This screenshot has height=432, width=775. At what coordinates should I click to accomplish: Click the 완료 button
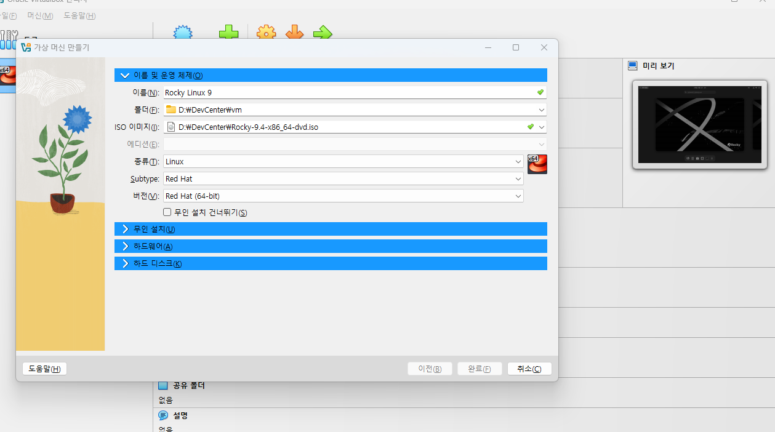click(x=480, y=369)
